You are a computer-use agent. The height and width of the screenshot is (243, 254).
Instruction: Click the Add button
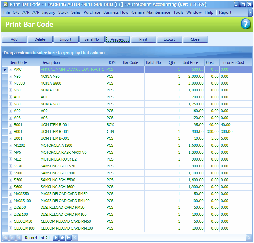tap(14, 39)
